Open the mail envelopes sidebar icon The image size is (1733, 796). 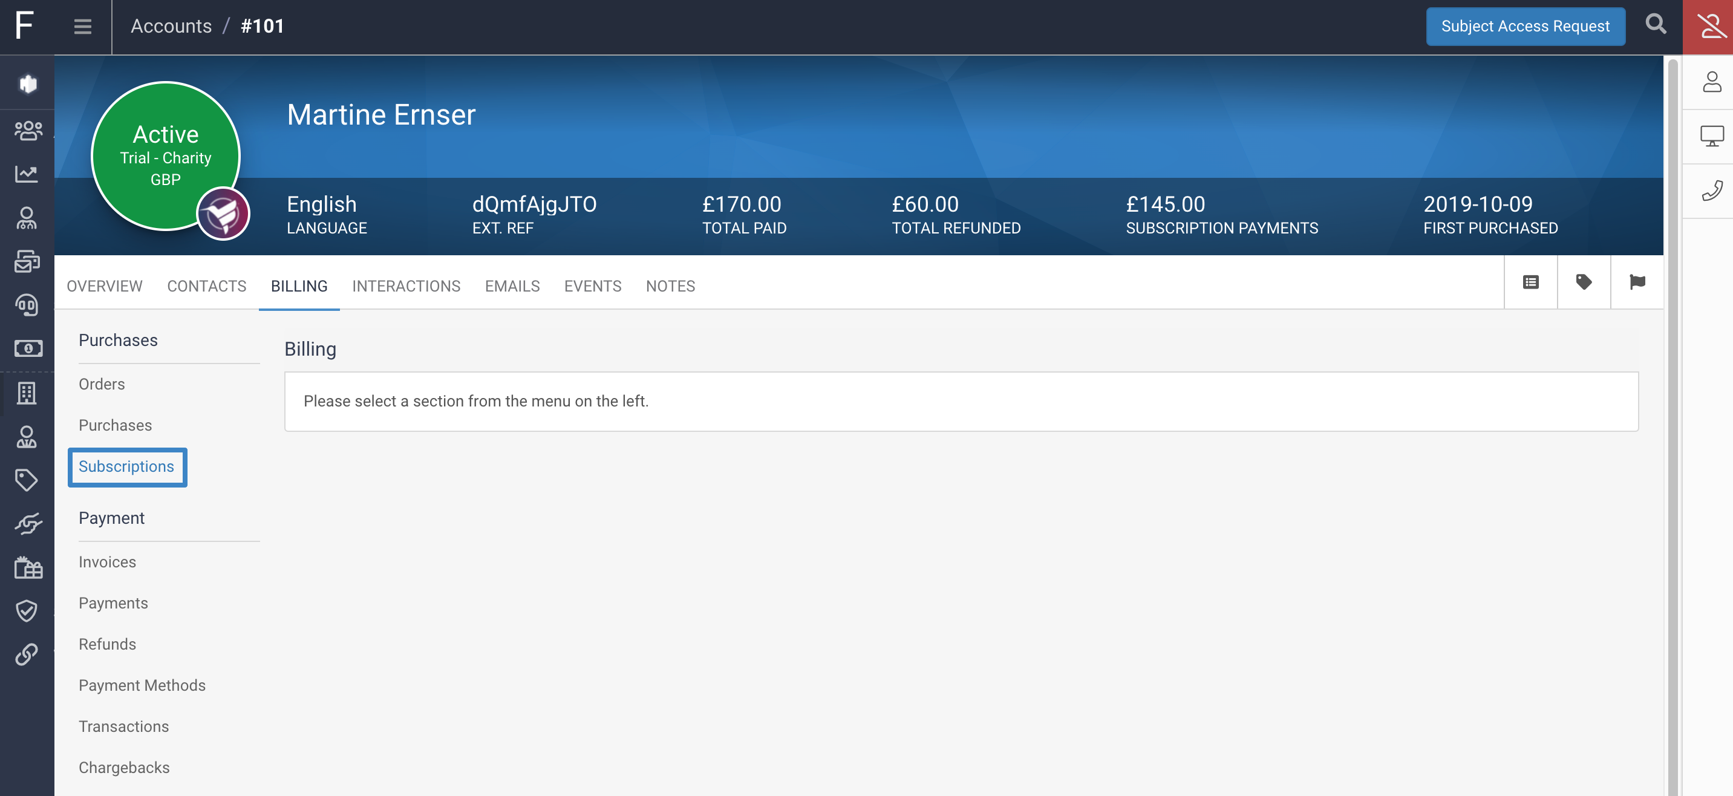pyautogui.click(x=27, y=261)
